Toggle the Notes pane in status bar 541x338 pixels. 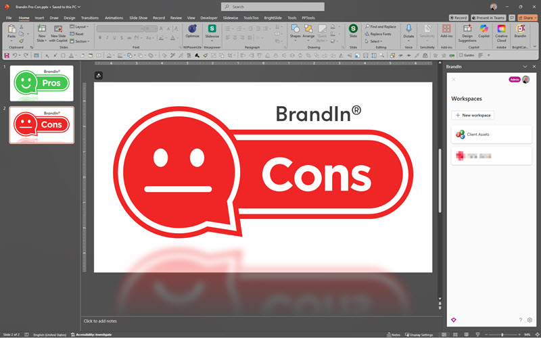[394, 335]
